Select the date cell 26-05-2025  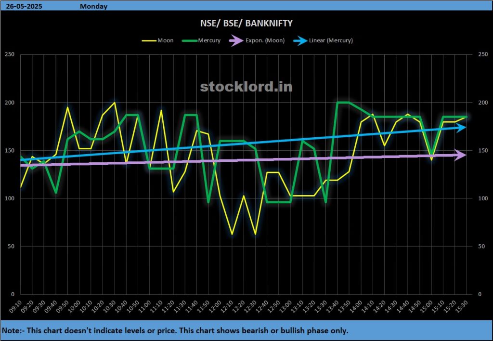point(24,6)
